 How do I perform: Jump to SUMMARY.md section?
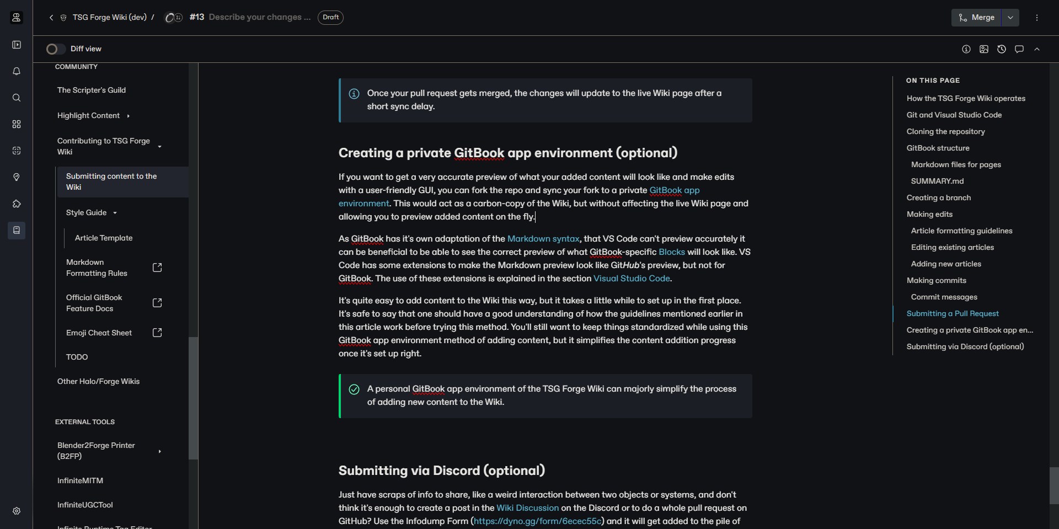(937, 181)
